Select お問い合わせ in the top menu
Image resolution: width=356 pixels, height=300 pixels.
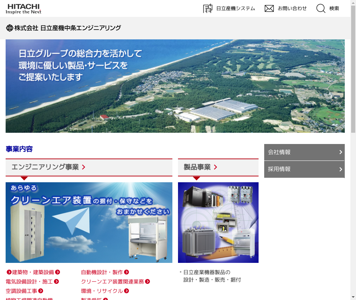pos(292,9)
